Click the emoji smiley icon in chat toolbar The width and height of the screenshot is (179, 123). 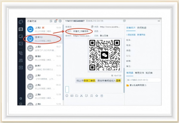coord(67,96)
